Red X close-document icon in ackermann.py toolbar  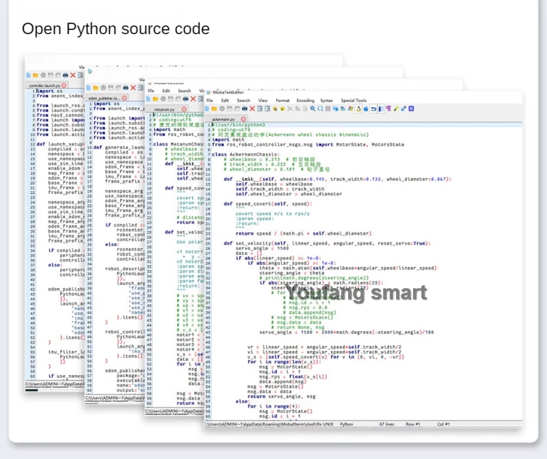tap(252, 109)
